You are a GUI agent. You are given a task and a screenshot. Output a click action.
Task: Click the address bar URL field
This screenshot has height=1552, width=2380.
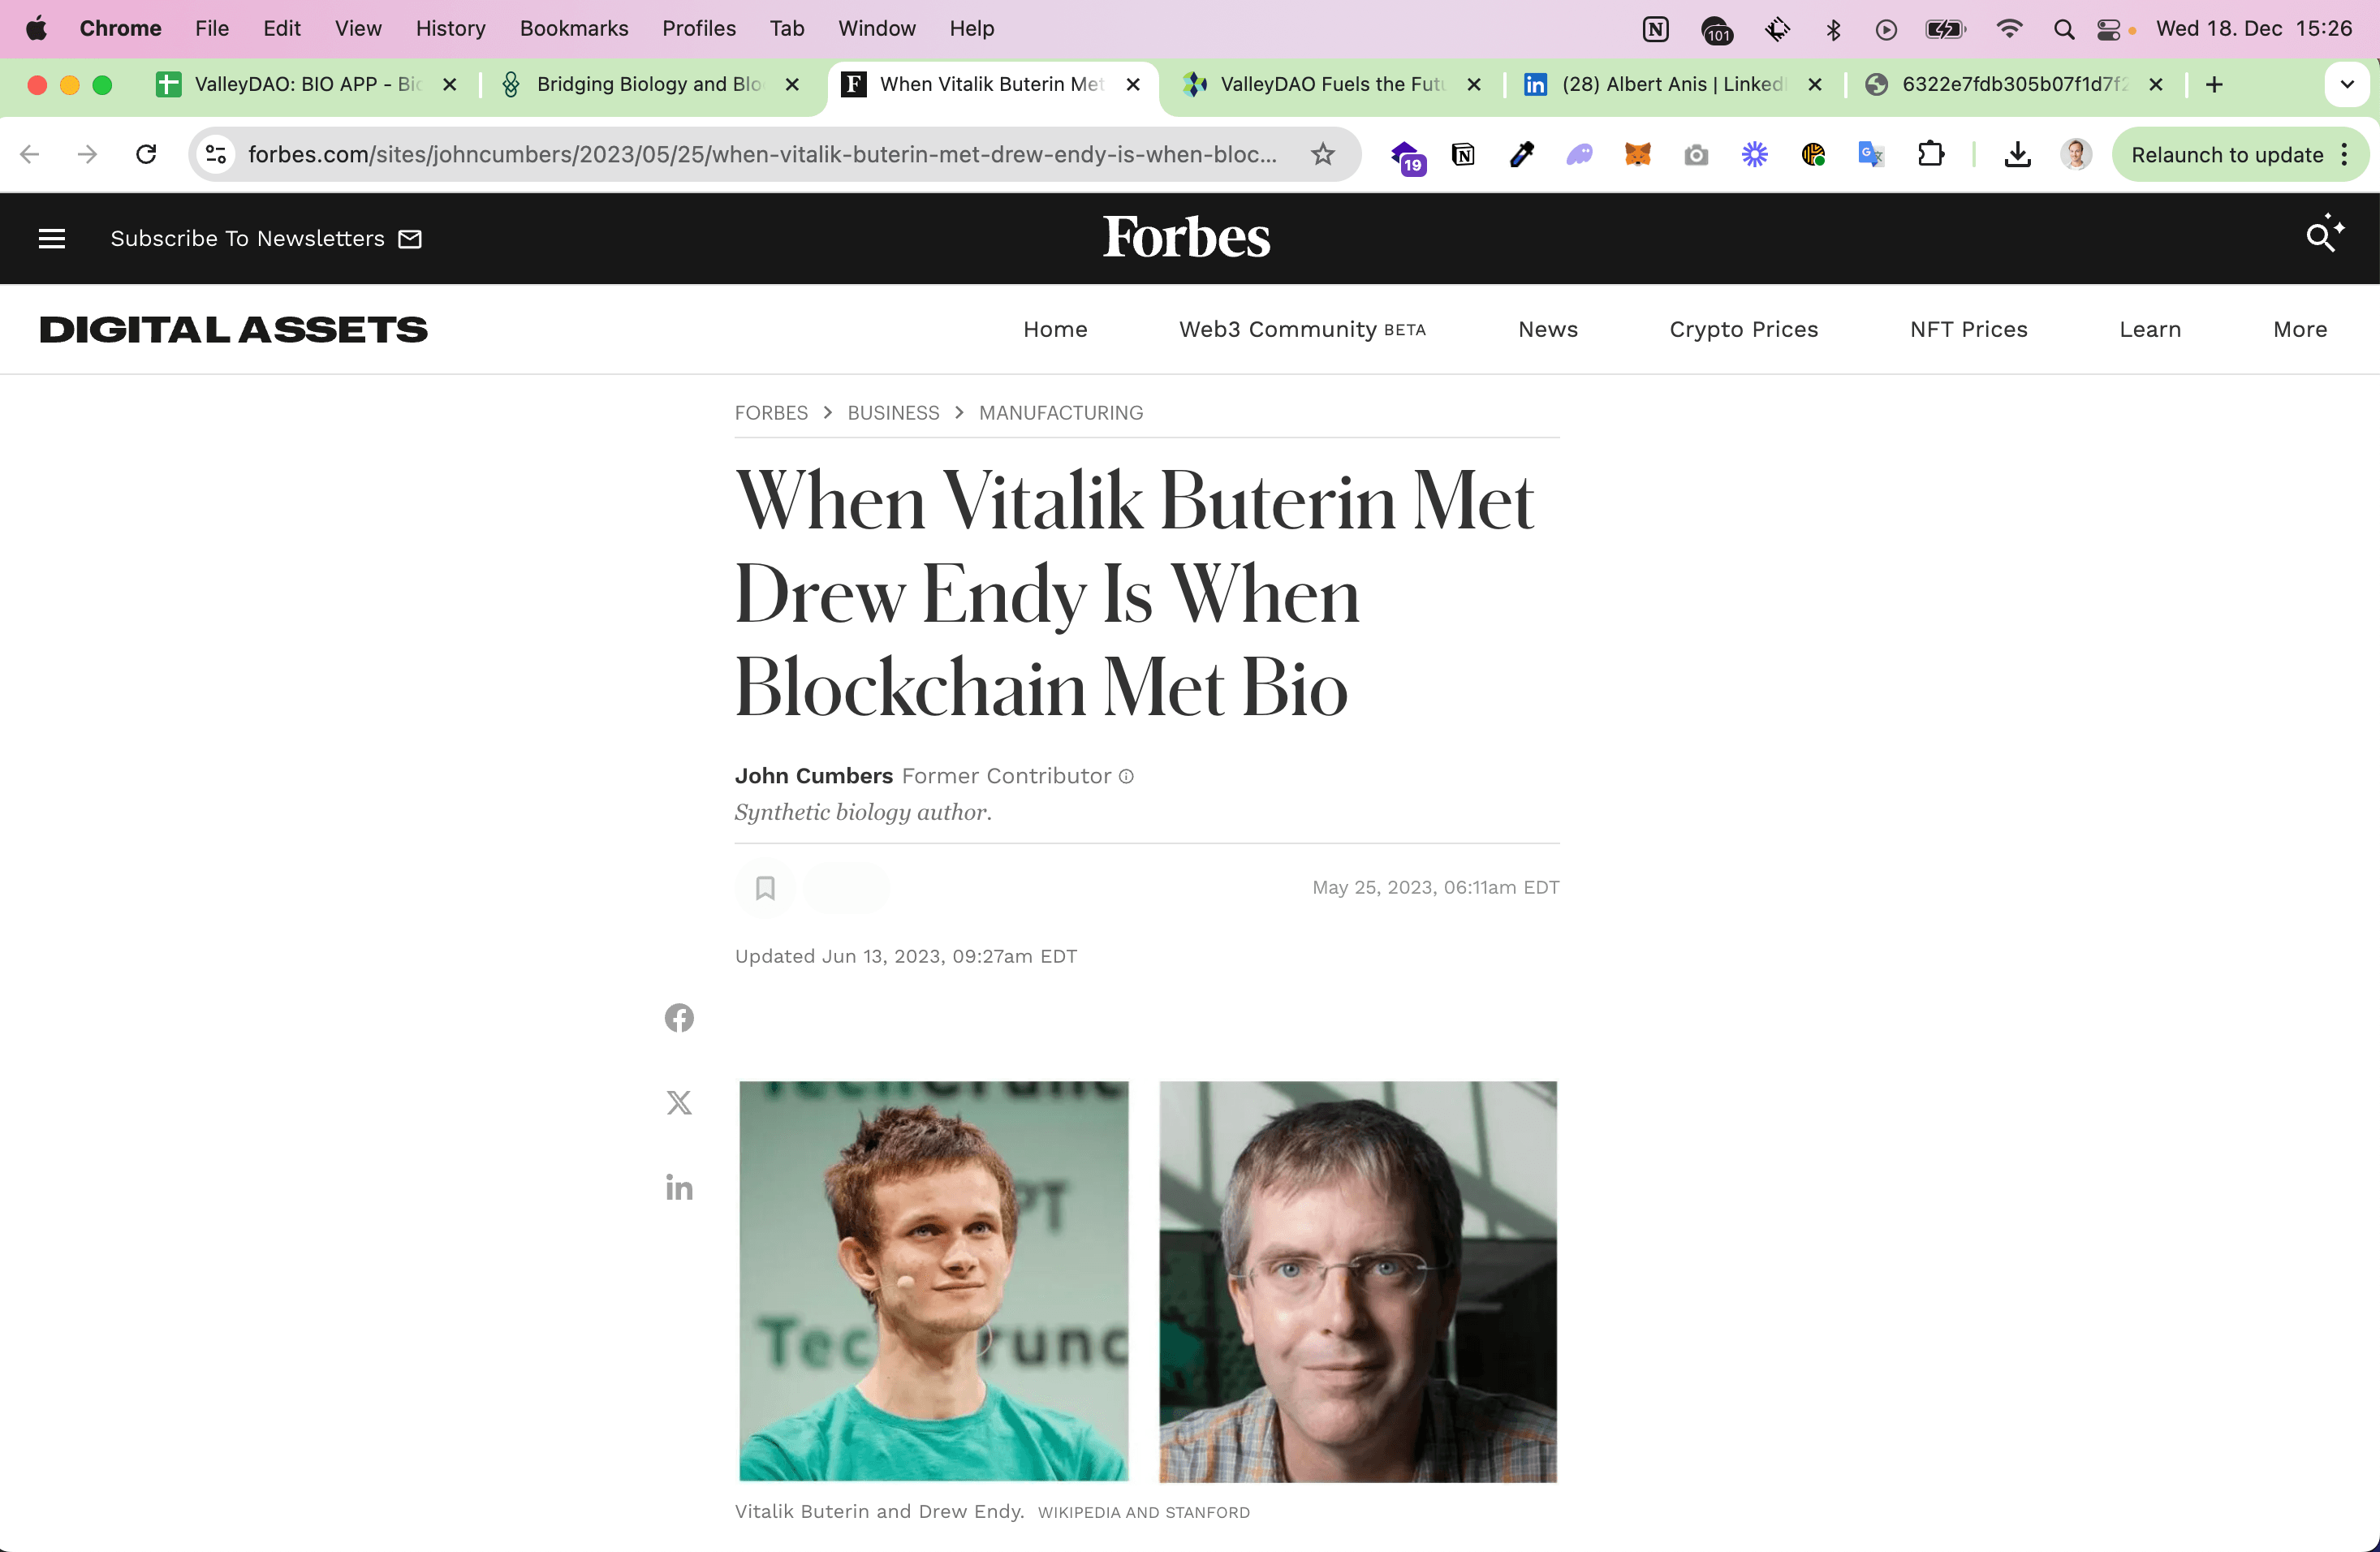pyautogui.click(x=760, y=154)
